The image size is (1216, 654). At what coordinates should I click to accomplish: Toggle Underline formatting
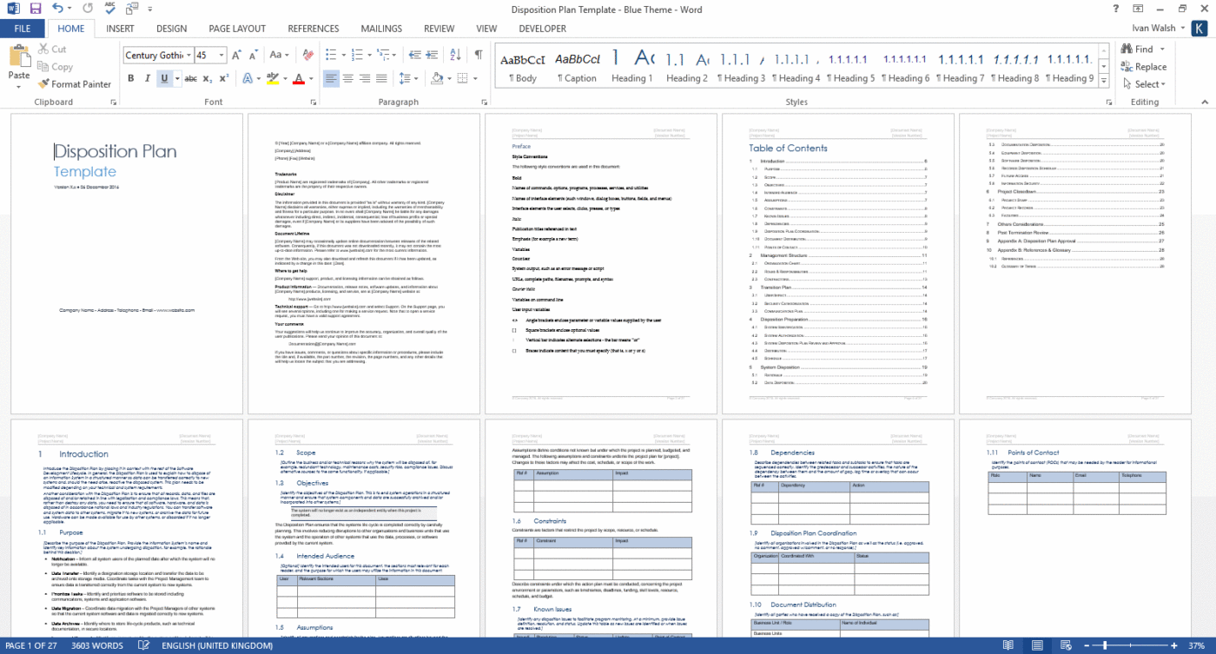click(163, 79)
